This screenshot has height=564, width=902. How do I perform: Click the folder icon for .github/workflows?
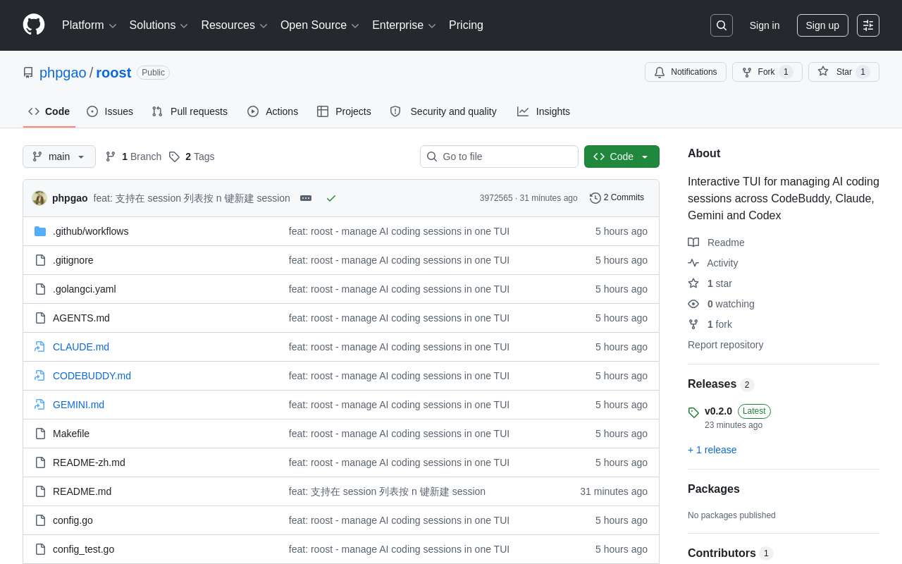coord(40,231)
